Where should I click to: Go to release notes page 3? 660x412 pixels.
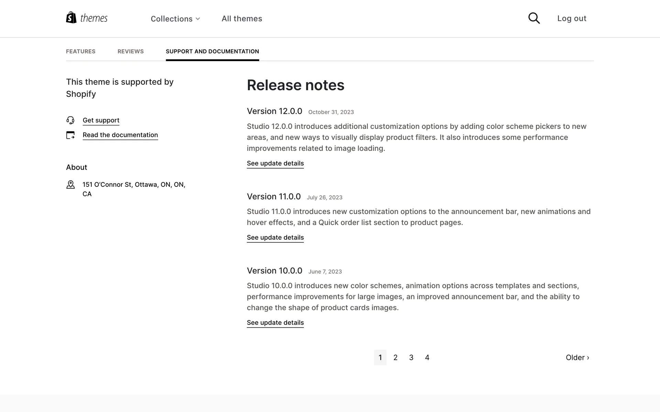(411, 357)
